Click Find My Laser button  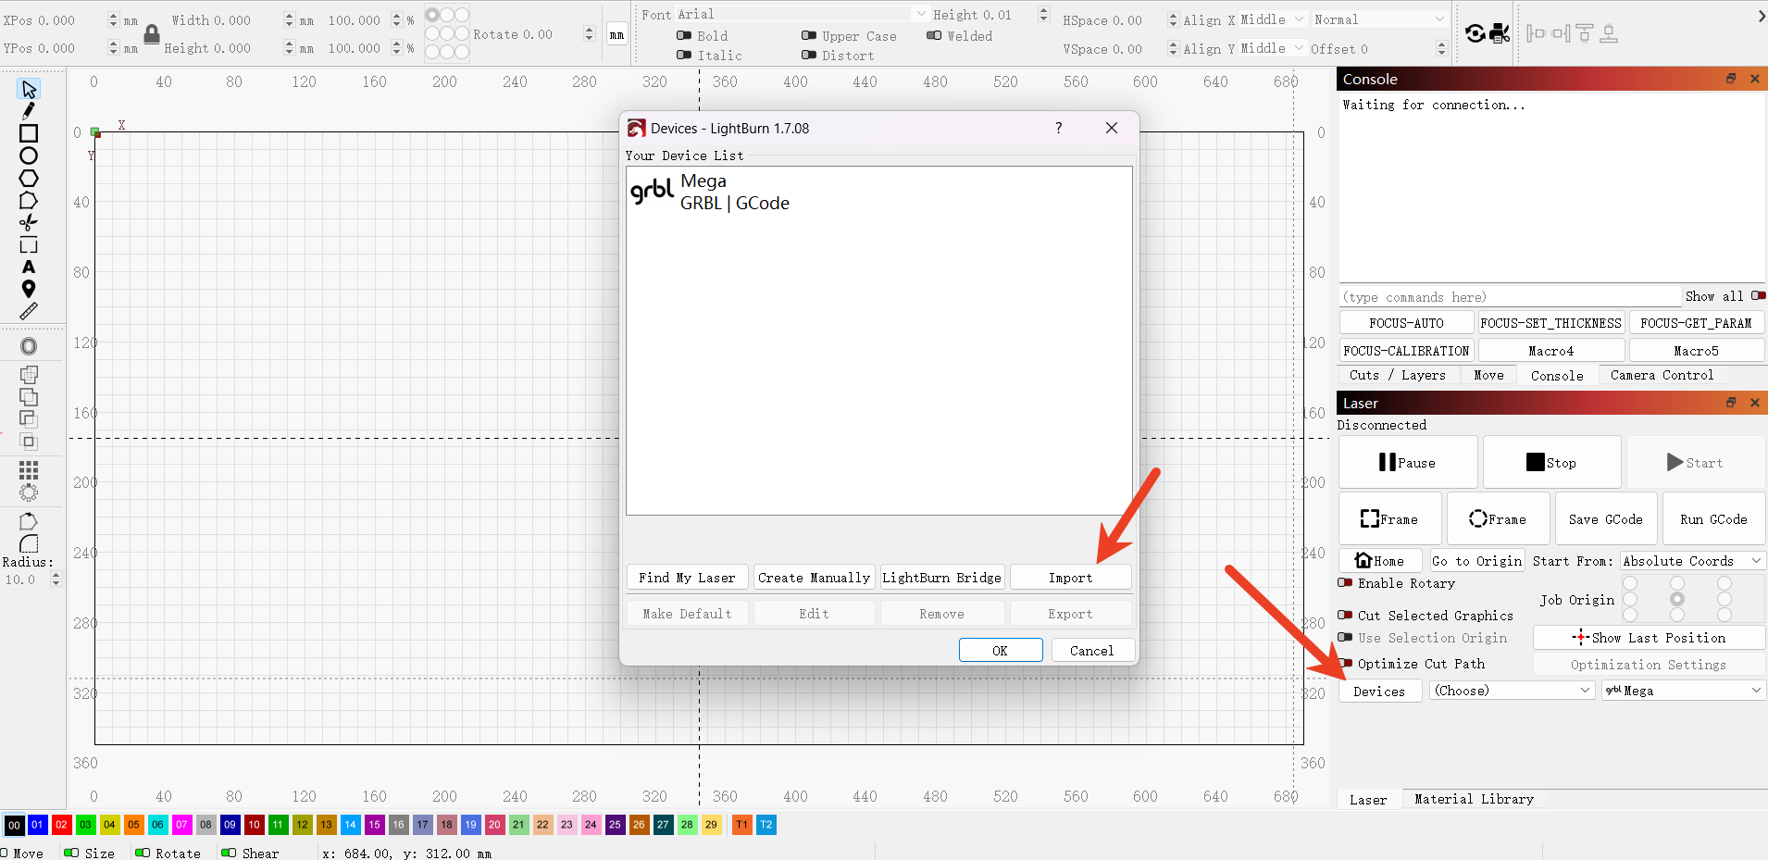687,577
